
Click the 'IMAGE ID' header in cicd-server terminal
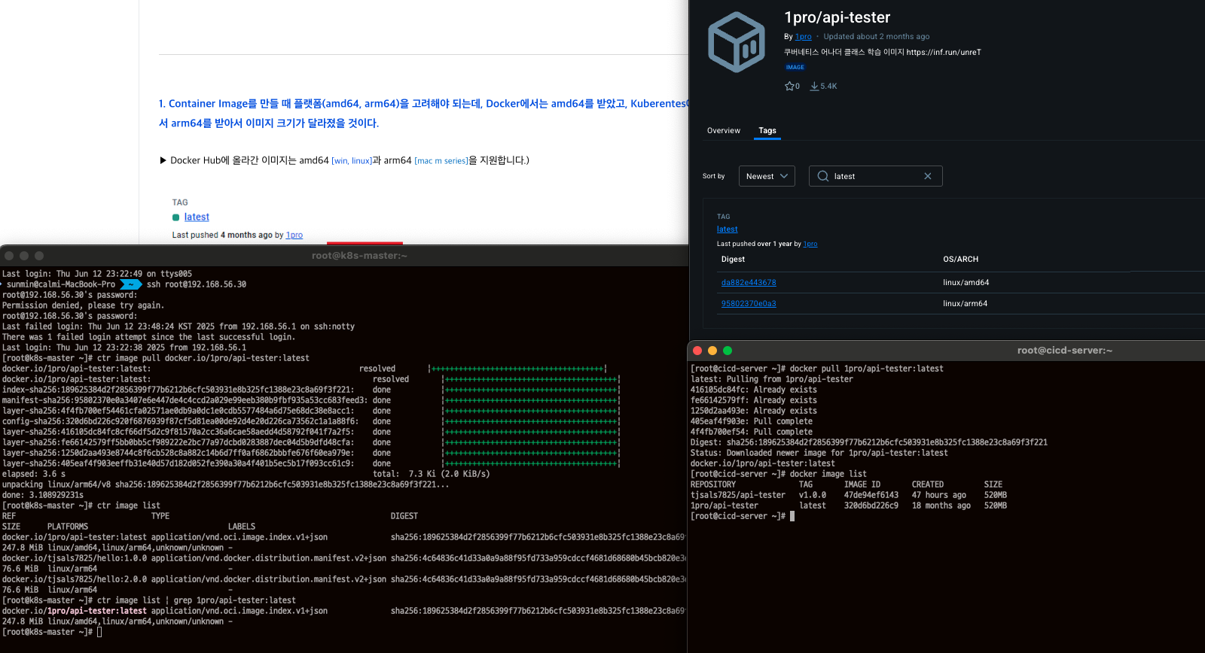862,484
